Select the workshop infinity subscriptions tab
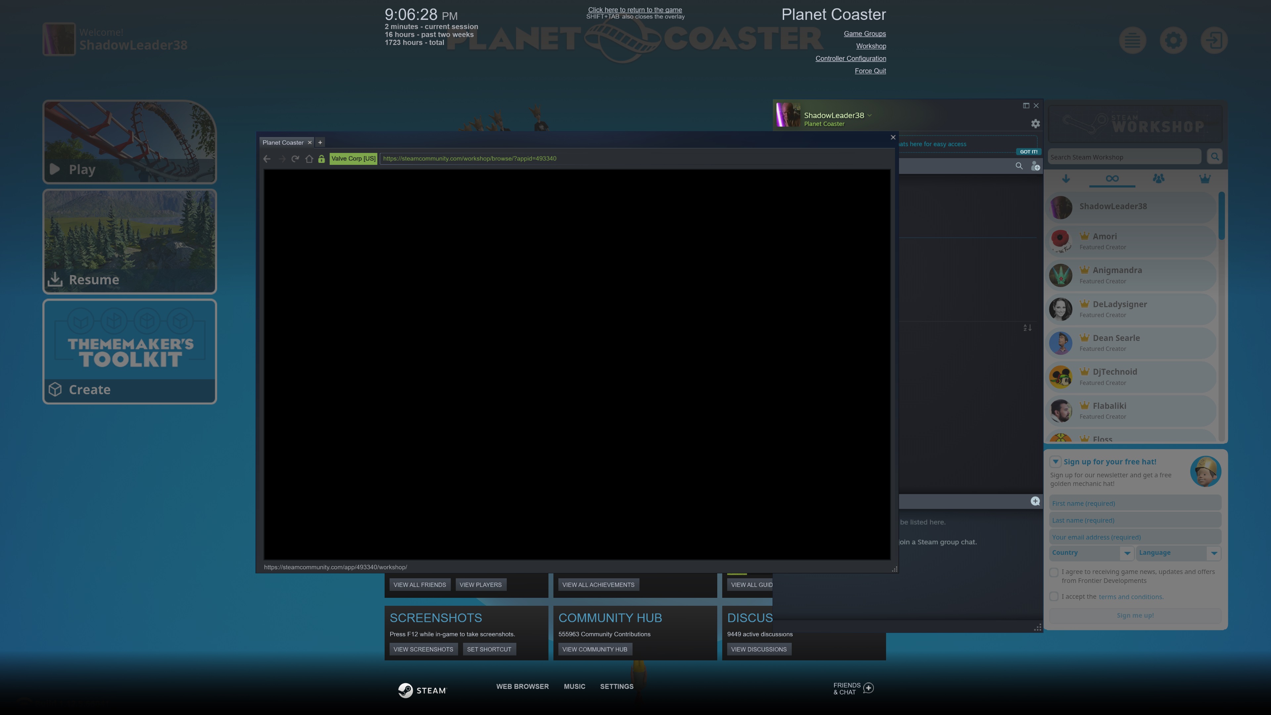This screenshot has height=715, width=1271. pos(1112,179)
